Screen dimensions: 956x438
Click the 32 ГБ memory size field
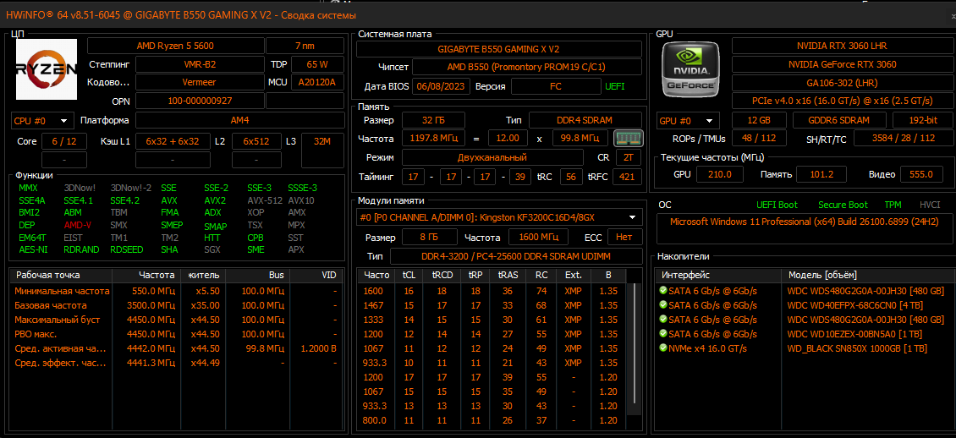(x=433, y=120)
